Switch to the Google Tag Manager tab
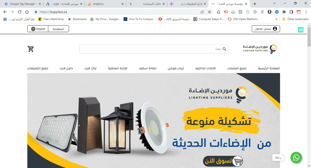Screen dimensions: 311x168 pyautogui.click(x=22, y=4)
